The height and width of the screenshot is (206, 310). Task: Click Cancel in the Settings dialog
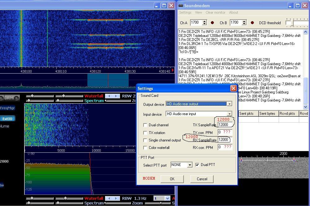tap(202, 179)
